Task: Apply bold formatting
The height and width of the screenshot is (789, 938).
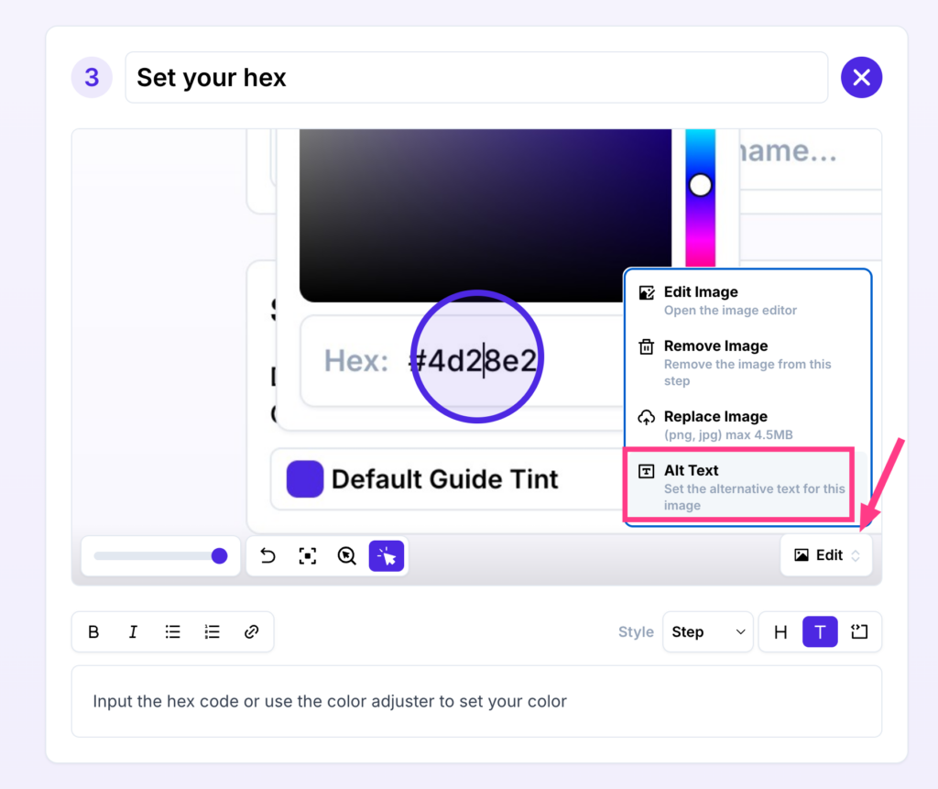Action: 93,631
